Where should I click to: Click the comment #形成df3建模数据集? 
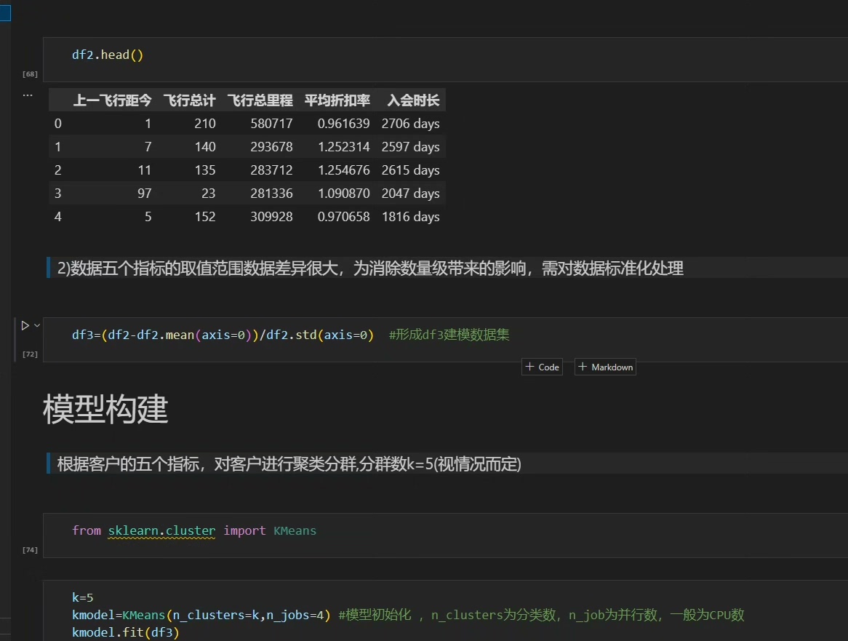click(x=449, y=335)
